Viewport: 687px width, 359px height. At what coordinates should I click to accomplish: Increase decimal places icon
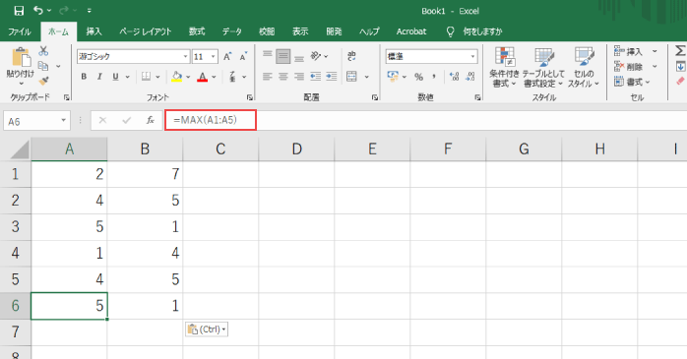click(454, 77)
